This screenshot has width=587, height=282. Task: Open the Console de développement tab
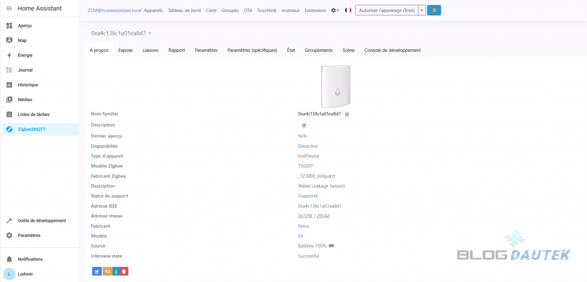[x=392, y=50]
